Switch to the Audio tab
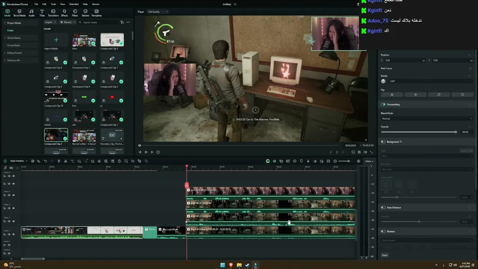 [31, 13]
